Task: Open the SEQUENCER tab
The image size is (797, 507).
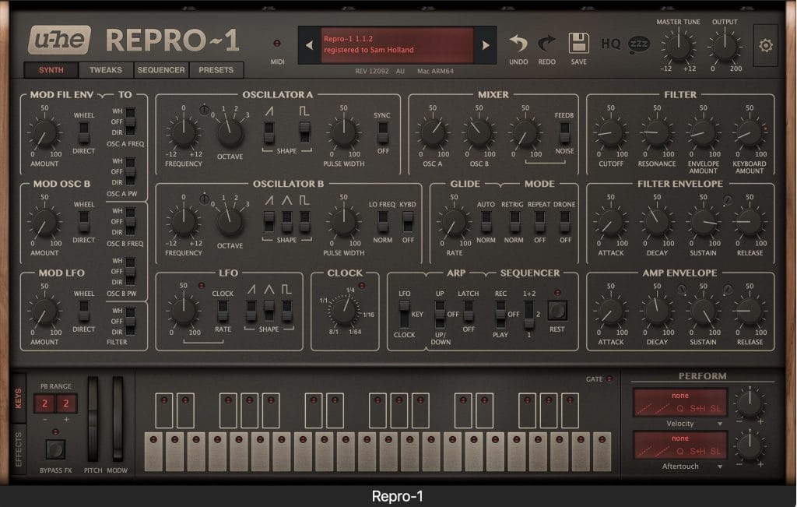Action: coord(161,70)
